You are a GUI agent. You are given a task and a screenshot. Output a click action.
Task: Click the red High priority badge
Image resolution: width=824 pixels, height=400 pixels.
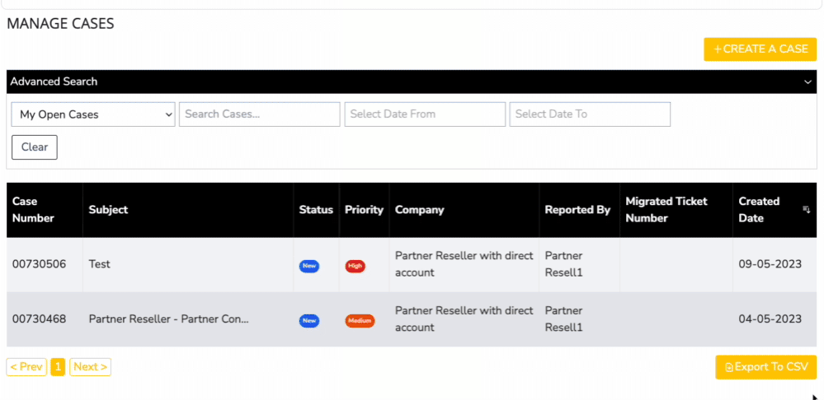pyautogui.click(x=355, y=266)
